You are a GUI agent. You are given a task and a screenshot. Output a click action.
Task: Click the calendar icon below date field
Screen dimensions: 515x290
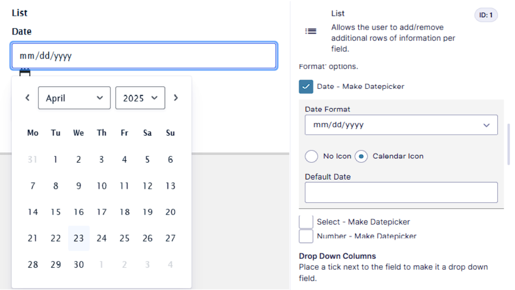click(25, 72)
